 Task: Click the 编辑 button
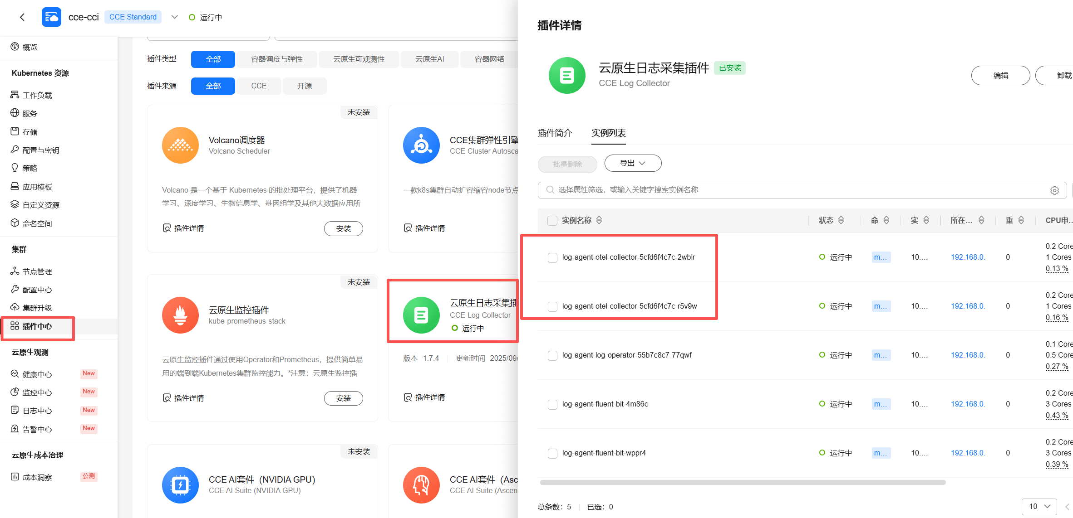(1000, 76)
